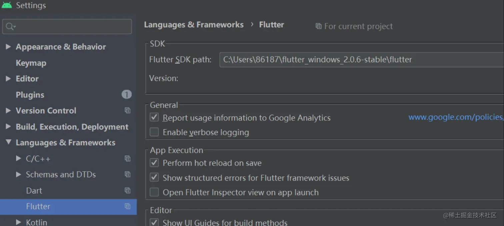Click project-scope icon next to Dart
This screenshot has height=226, width=504.
[127, 191]
